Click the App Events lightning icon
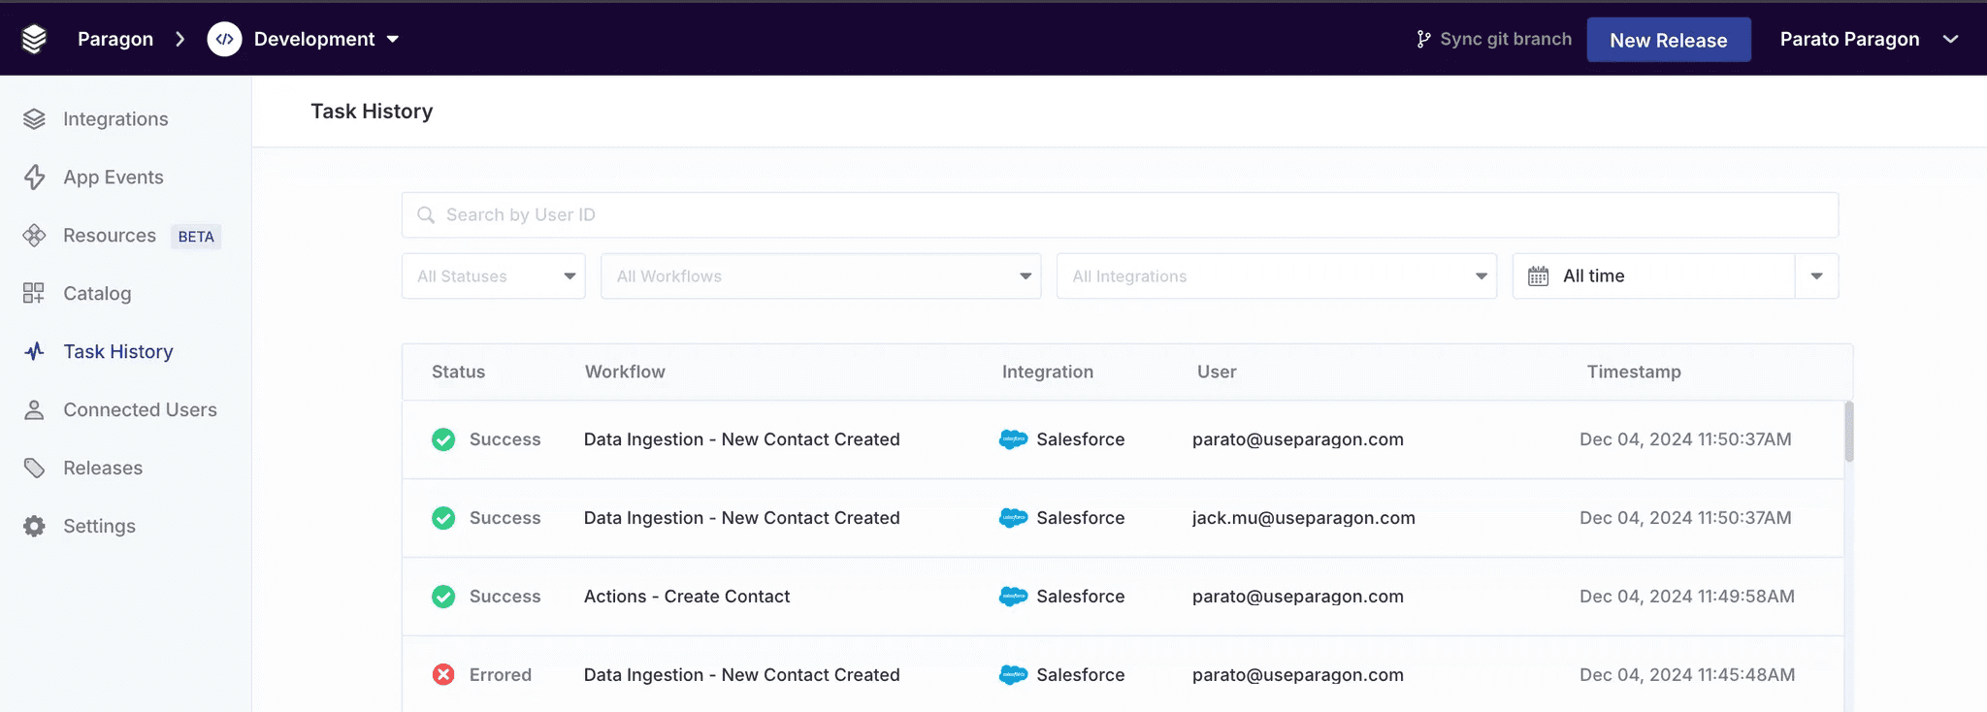The height and width of the screenshot is (712, 1987). 34,178
